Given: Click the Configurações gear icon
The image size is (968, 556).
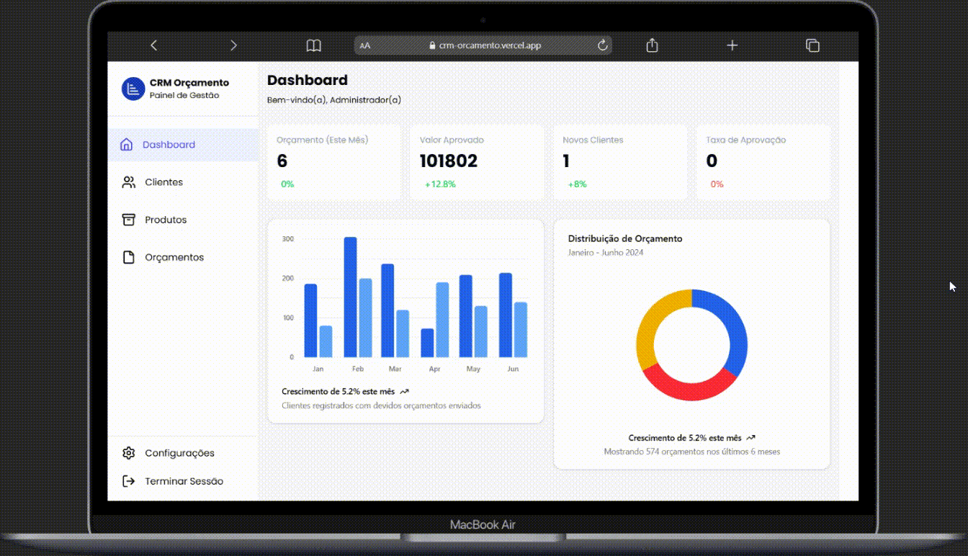Looking at the screenshot, I should pyautogui.click(x=128, y=452).
